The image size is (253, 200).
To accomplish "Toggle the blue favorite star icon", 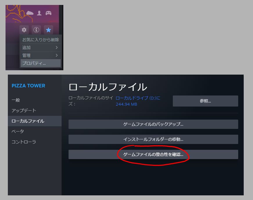I will [x=49, y=30].
